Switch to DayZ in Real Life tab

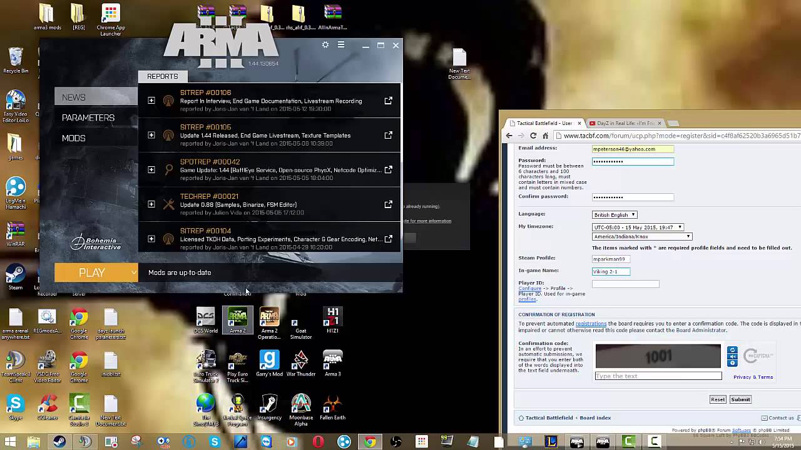click(x=625, y=123)
